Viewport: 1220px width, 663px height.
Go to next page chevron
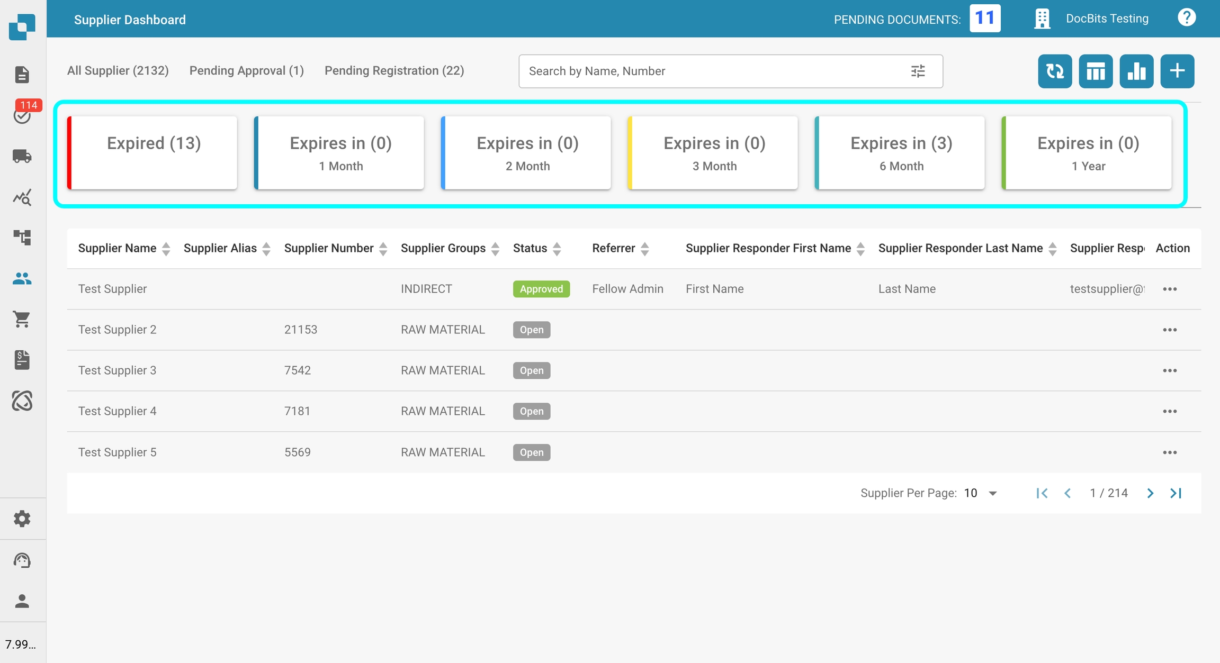1150,493
